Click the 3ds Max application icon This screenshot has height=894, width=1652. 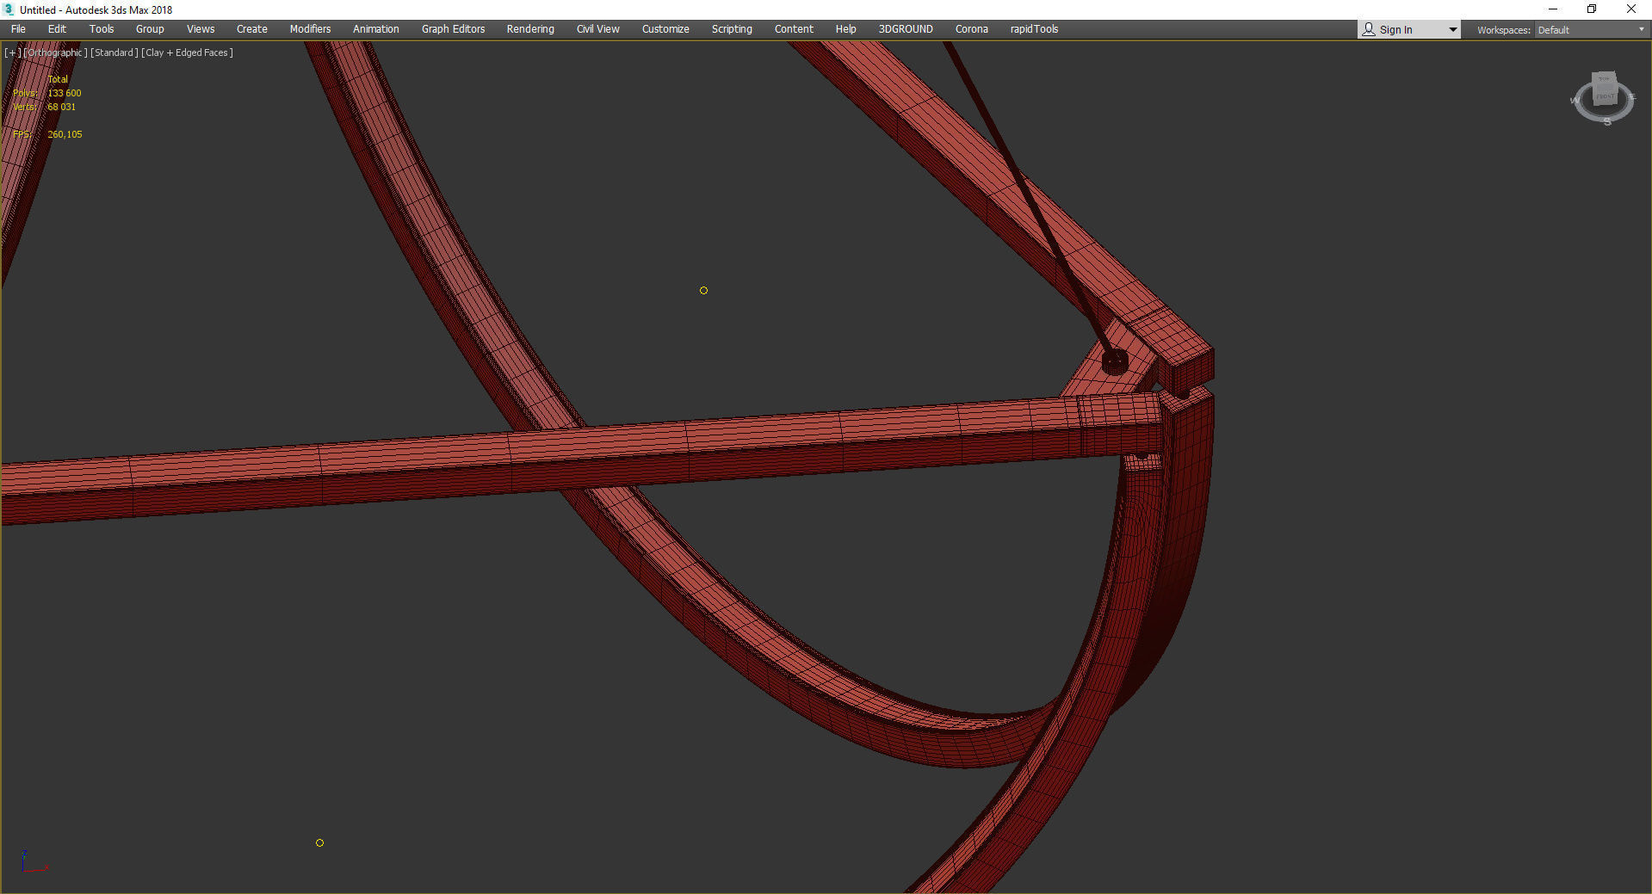click(9, 9)
